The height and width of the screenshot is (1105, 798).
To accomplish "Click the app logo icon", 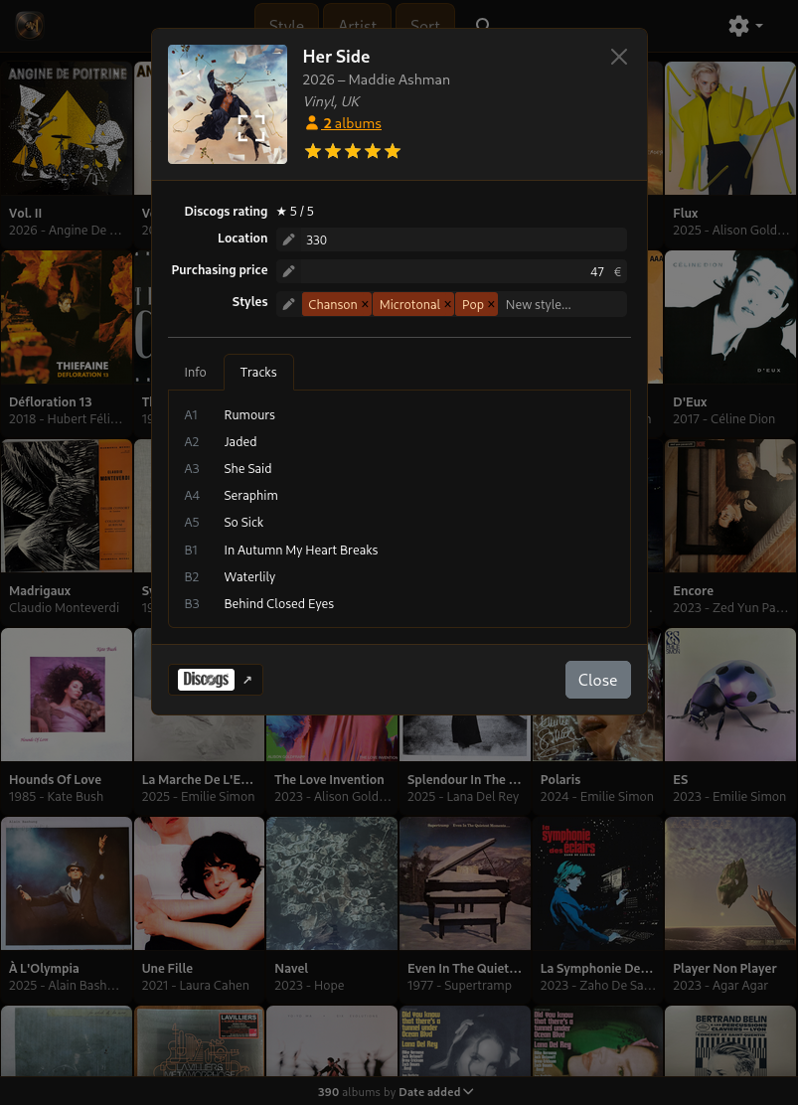I will [x=29, y=26].
